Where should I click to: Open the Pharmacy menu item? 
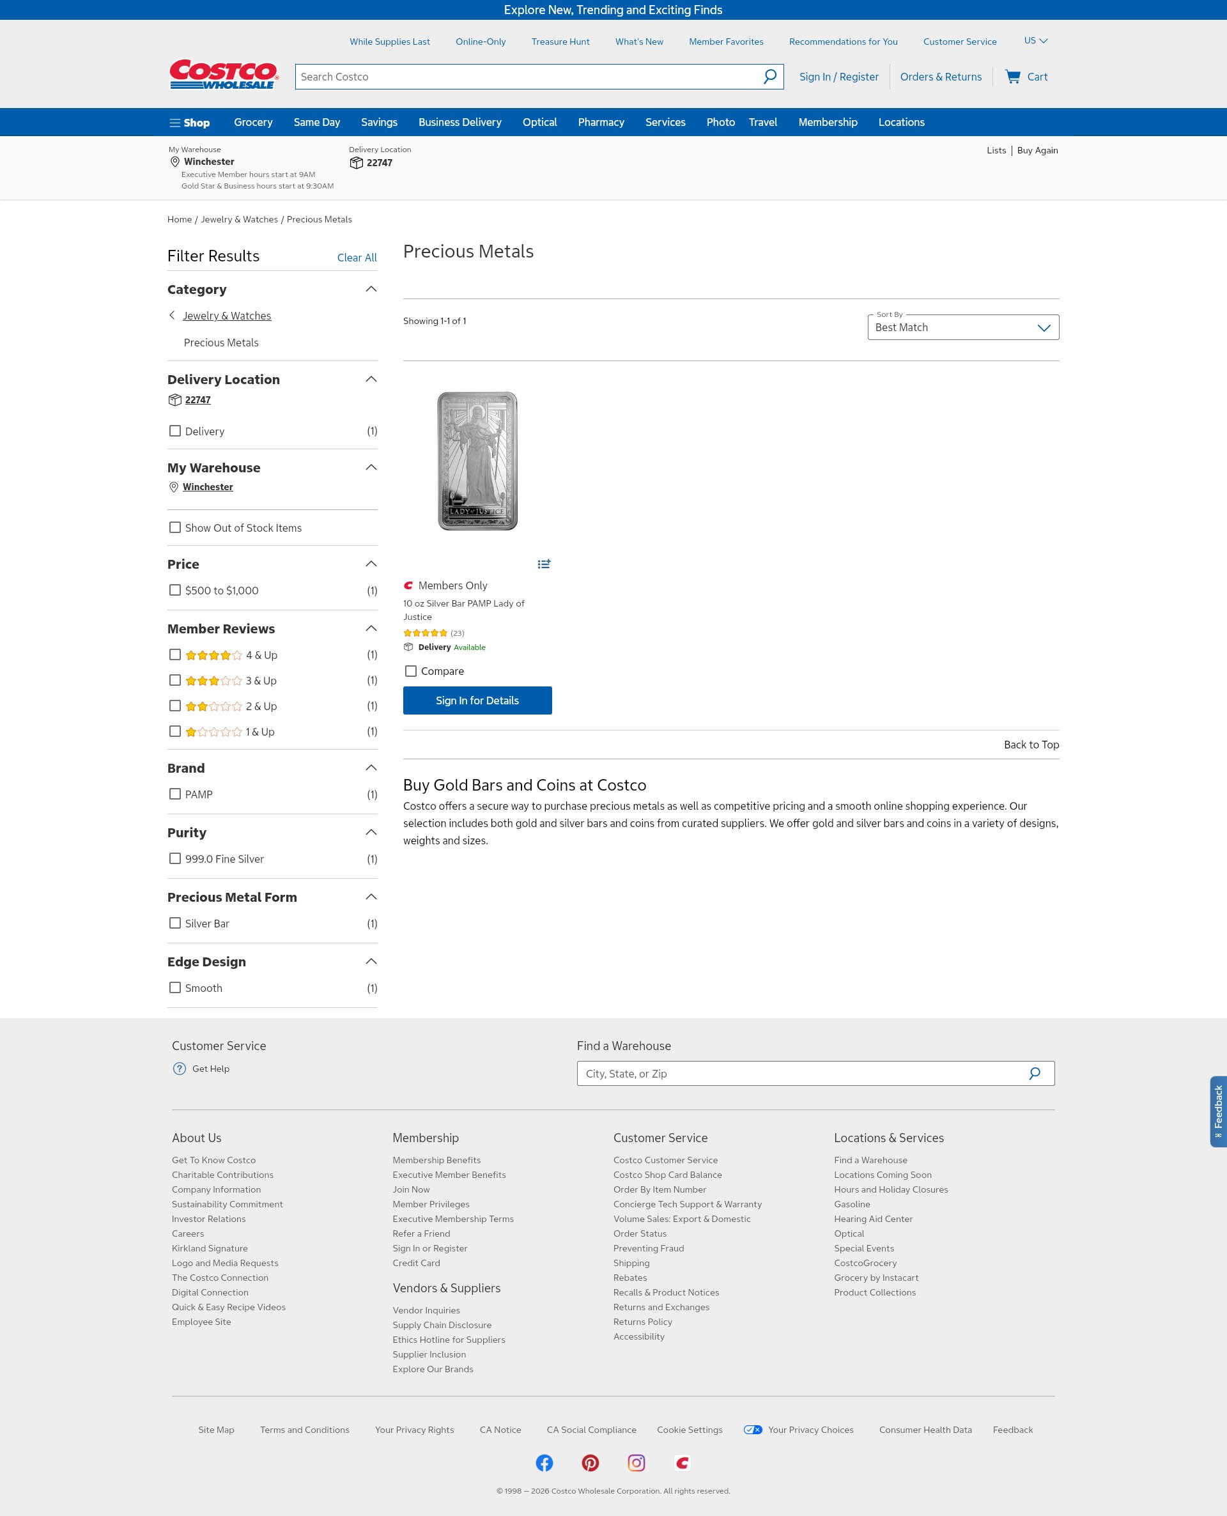coord(601,122)
